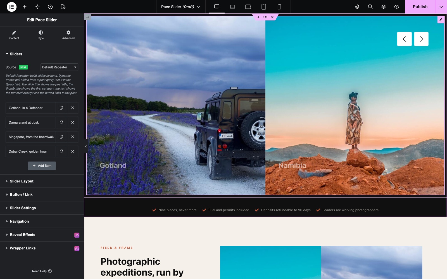The image size is (447, 279).
Task: Click the Need Help link
Action: (42, 271)
